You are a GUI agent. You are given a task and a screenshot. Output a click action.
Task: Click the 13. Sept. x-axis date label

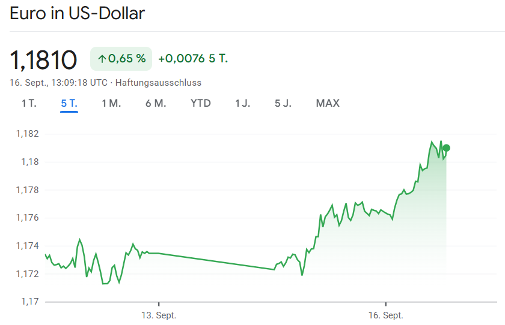159,315
